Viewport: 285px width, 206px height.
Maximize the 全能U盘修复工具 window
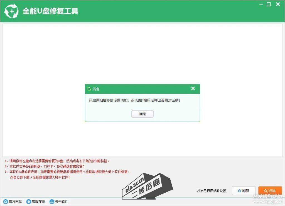click(x=269, y=4)
